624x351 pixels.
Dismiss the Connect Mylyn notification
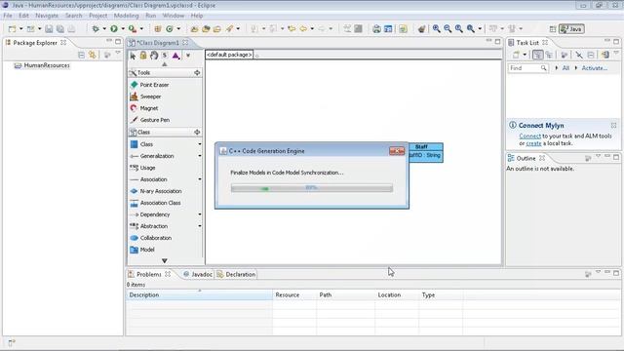tap(613, 126)
